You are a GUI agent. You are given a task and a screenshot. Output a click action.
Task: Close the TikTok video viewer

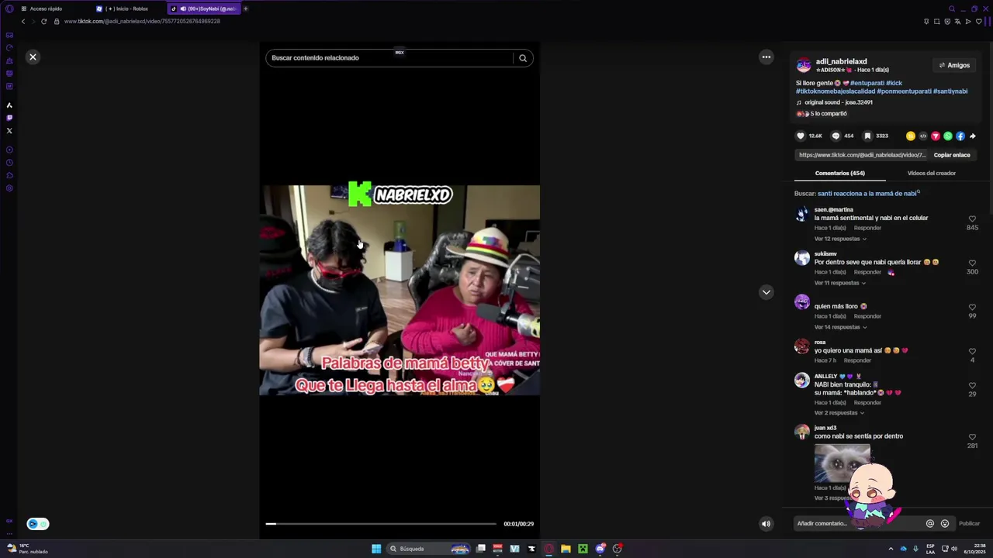coord(33,57)
